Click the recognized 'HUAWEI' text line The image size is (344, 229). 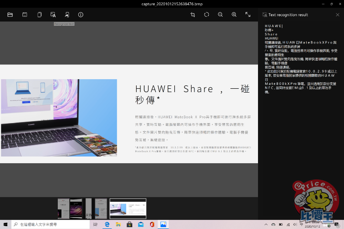pyautogui.click(x=271, y=38)
